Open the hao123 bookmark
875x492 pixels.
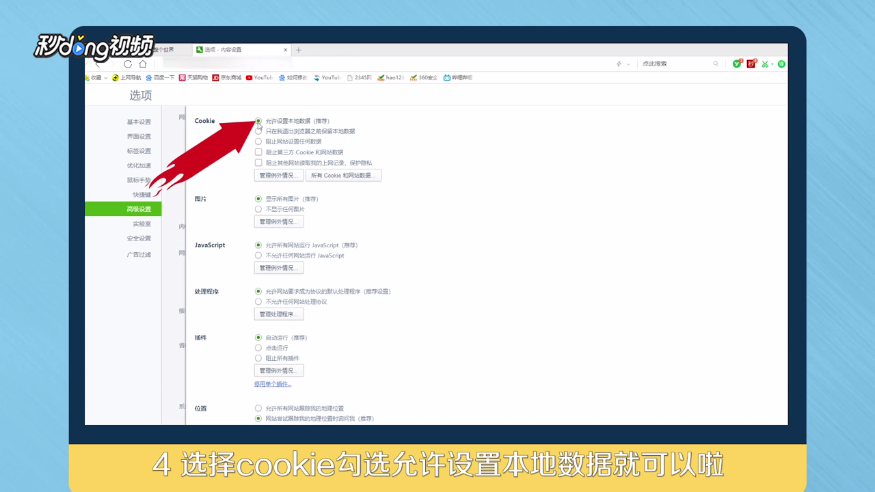point(391,78)
